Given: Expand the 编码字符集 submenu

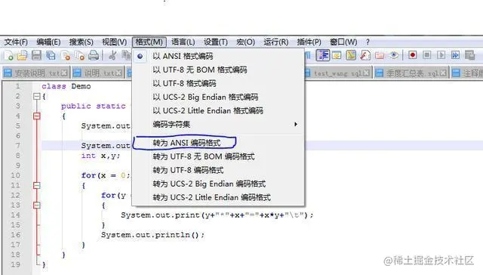Looking at the screenshot, I should click(x=218, y=124).
